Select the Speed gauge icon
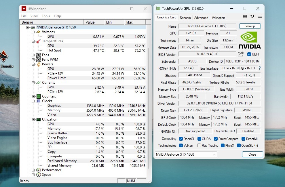 point(38,175)
